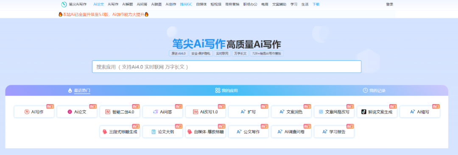Open Ai问答 app via its chat icon

point(155,112)
